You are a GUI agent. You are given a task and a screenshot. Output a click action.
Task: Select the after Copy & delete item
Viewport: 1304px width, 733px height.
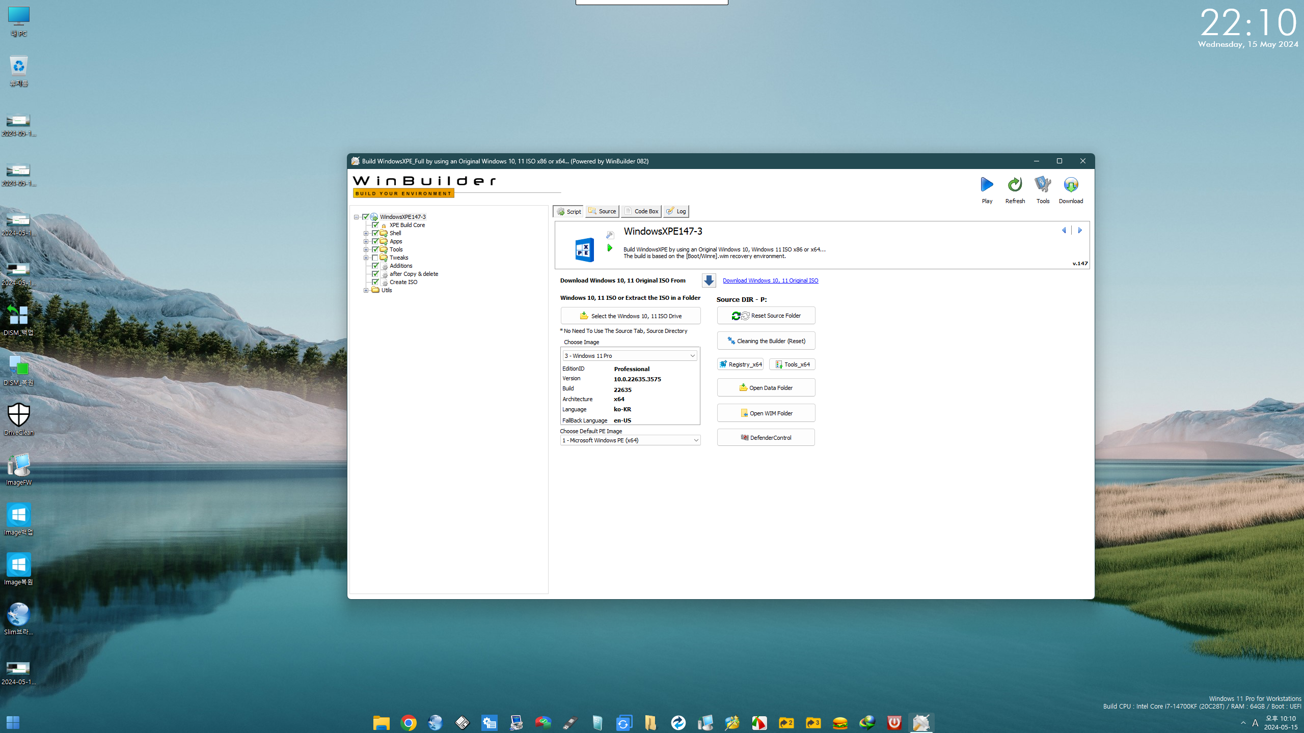(414, 274)
